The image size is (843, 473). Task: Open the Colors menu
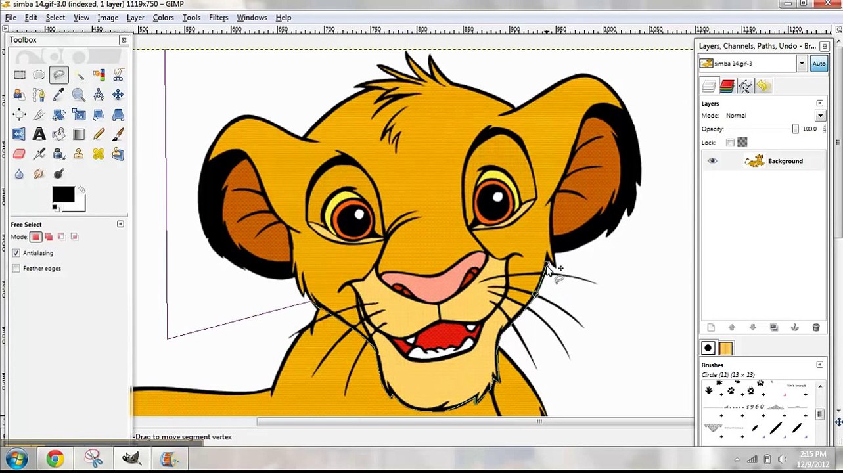click(x=163, y=18)
